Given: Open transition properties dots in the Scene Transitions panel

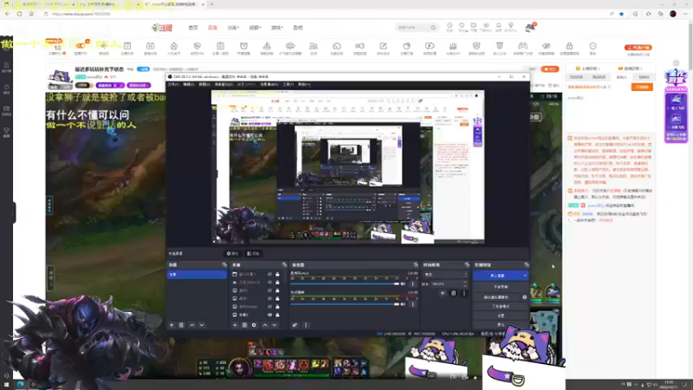Looking at the screenshot, I should (x=464, y=293).
